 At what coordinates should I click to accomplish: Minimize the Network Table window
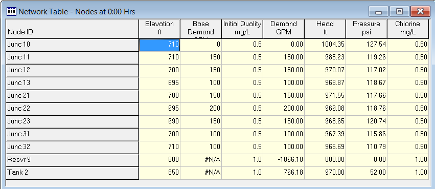point(378,12)
